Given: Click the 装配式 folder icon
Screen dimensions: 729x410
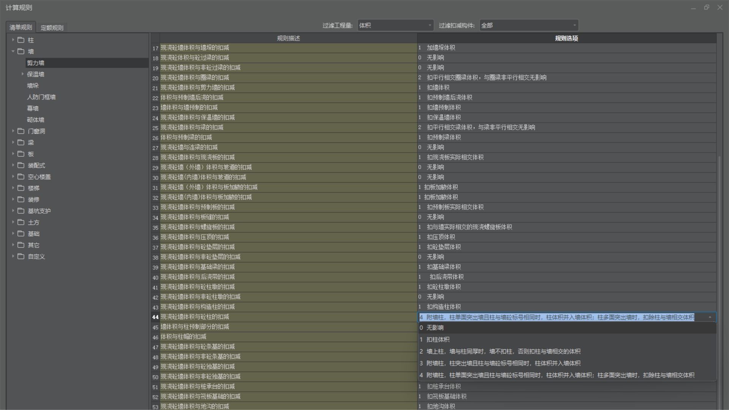Looking at the screenshot, I should pos(21,165).
